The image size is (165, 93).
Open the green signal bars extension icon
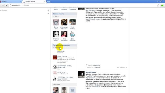(162, 5)
